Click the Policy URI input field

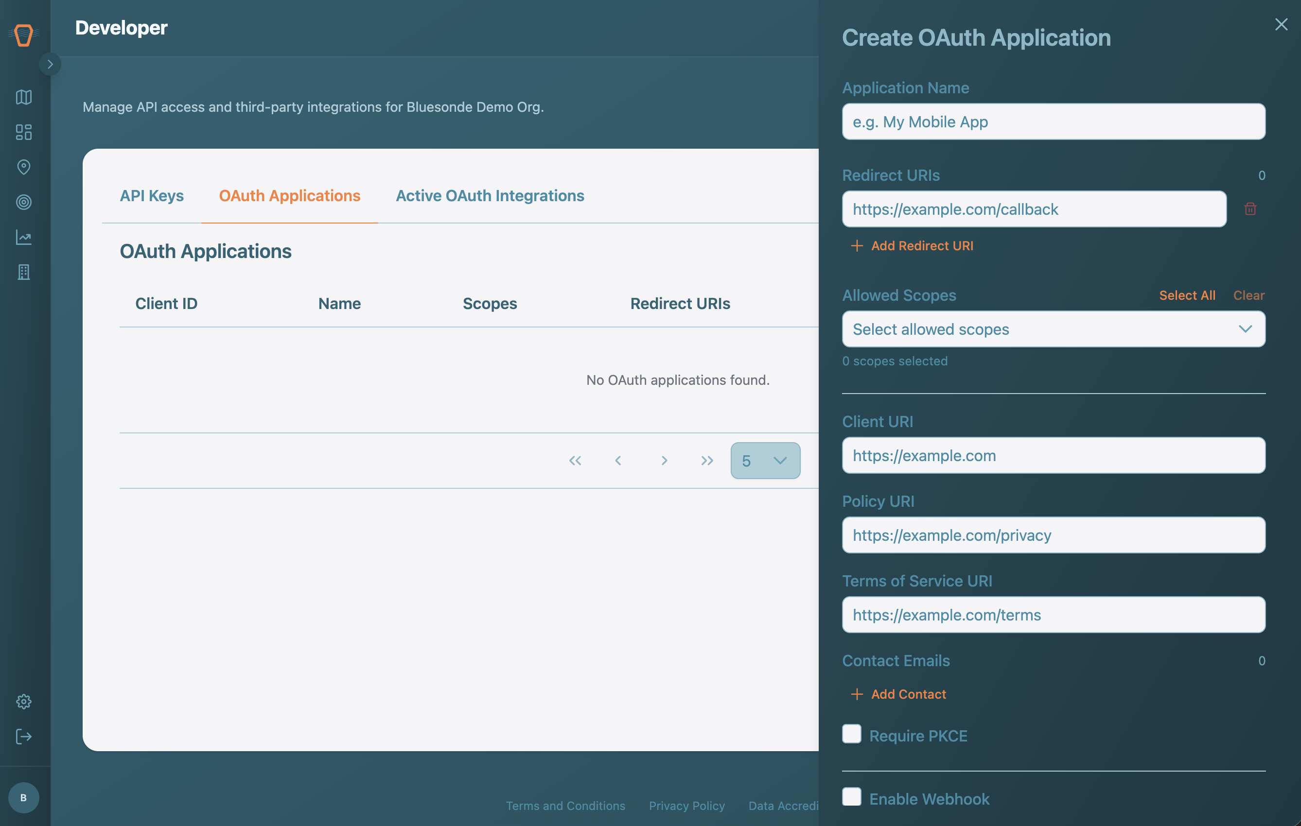[1054, 535]
